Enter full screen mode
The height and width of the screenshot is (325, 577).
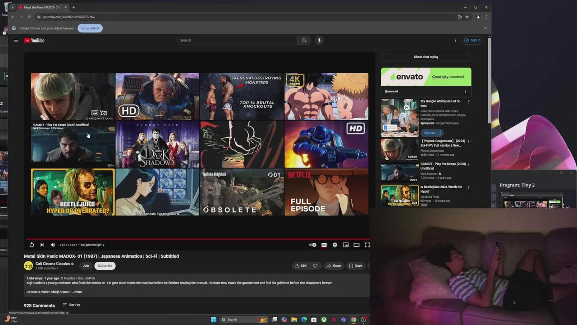coord(367,245)
